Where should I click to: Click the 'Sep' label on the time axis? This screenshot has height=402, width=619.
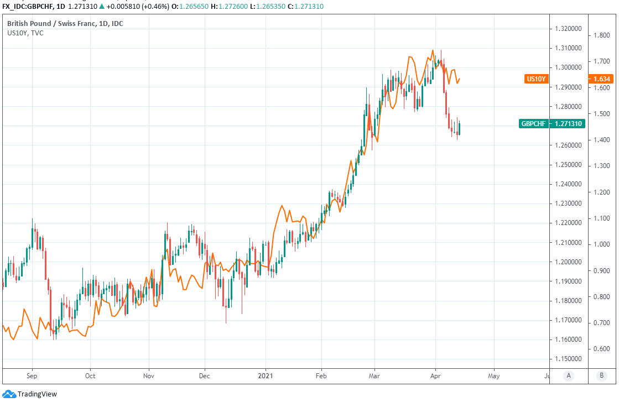pyautogui.click(x=32, y=376)
